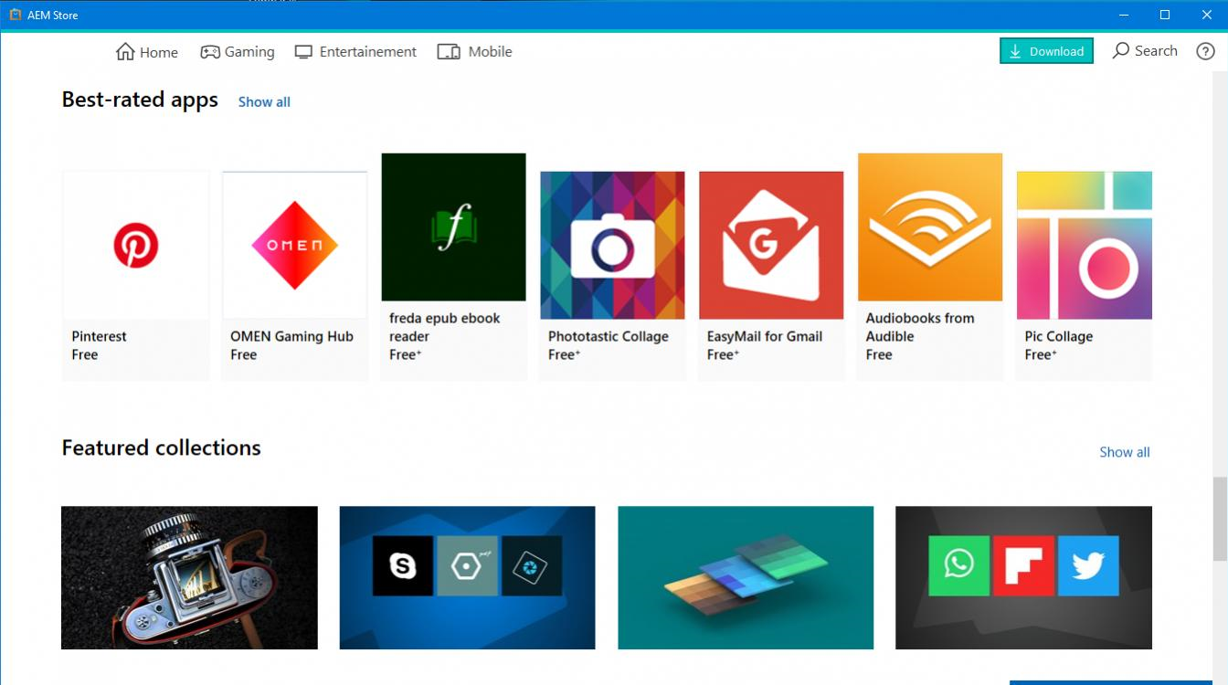This screenshot has width=1228, height=685.
Task: Open the Pinterest app icon
Action: coord(135,246)
